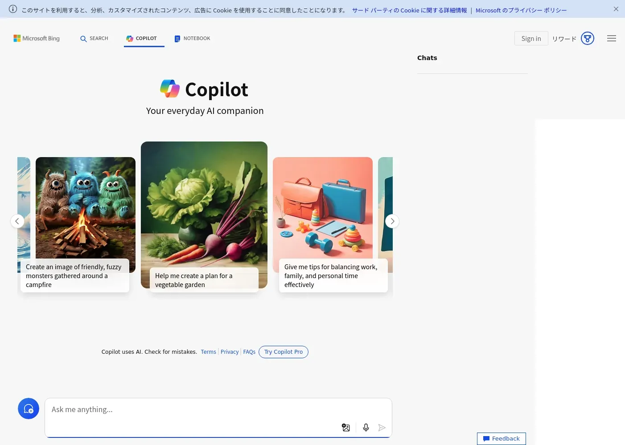Click Try Copilot Pro button
625x445 pixels.
284,352
